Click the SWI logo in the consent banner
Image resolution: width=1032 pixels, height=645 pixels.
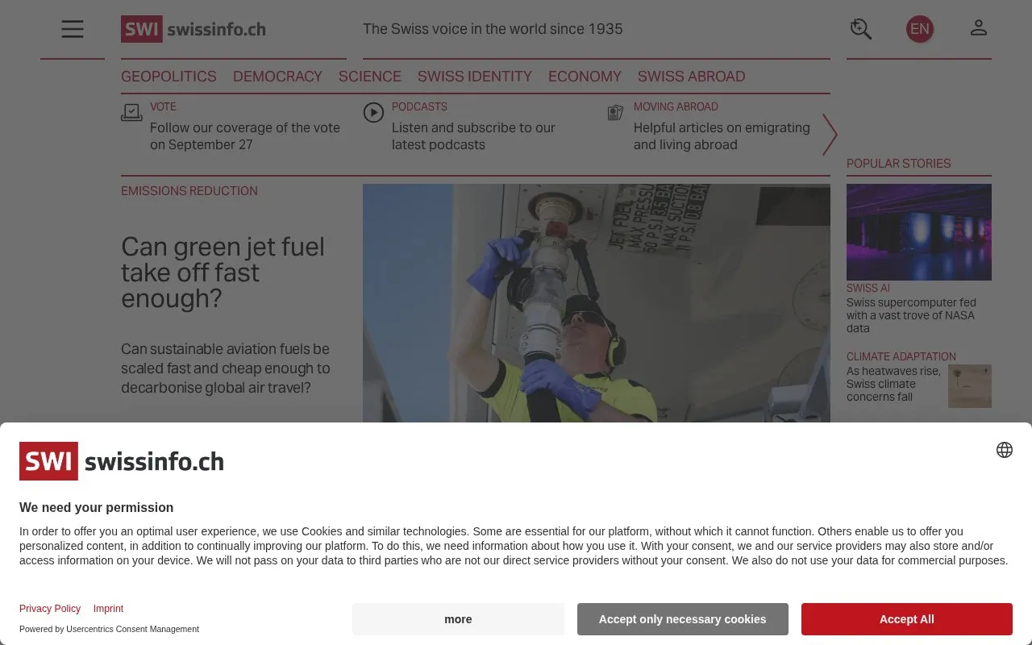(122, 461)
